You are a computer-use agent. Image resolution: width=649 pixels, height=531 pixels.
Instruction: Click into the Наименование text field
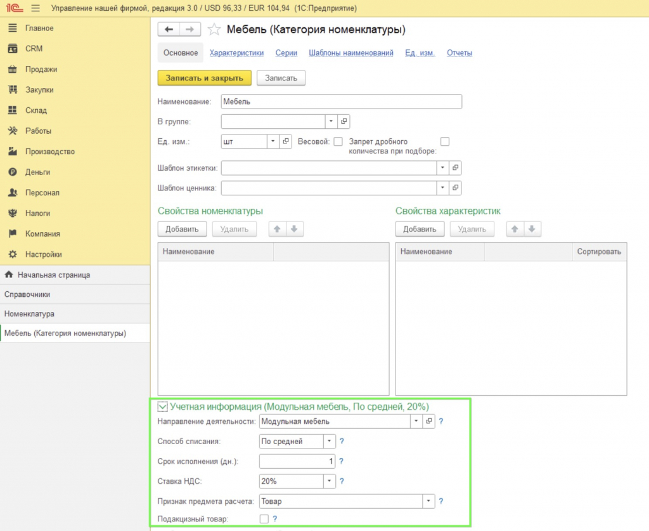(342, 102)
